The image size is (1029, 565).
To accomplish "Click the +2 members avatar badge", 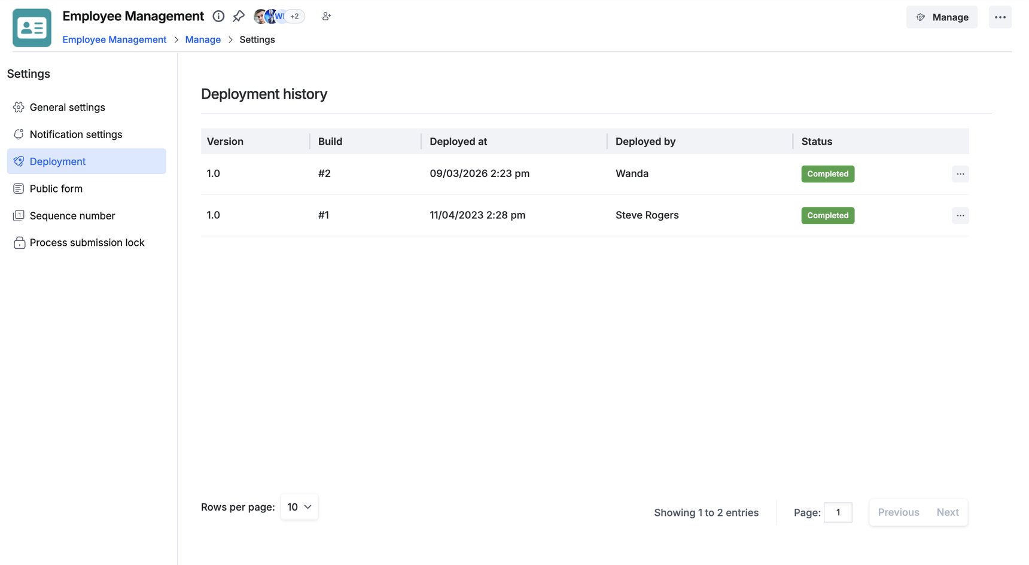I will (294, 16).
